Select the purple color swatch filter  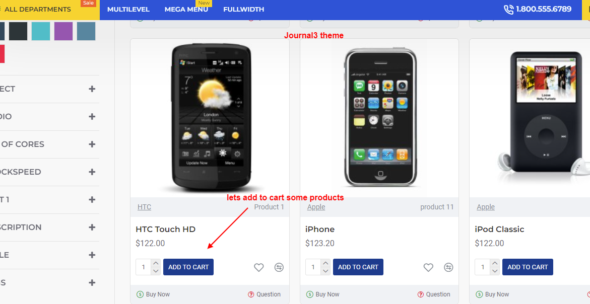click(63, 31)
